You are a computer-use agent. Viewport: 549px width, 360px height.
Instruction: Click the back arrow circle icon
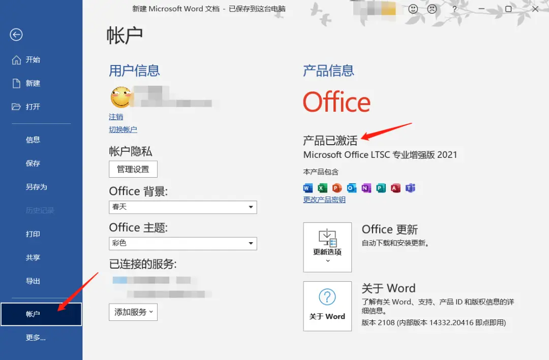[x=16, y=35]
